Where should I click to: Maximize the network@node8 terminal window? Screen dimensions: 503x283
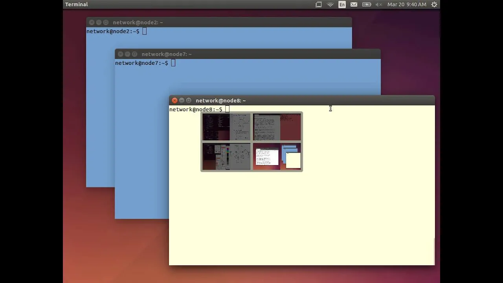(x=189, y=101)
